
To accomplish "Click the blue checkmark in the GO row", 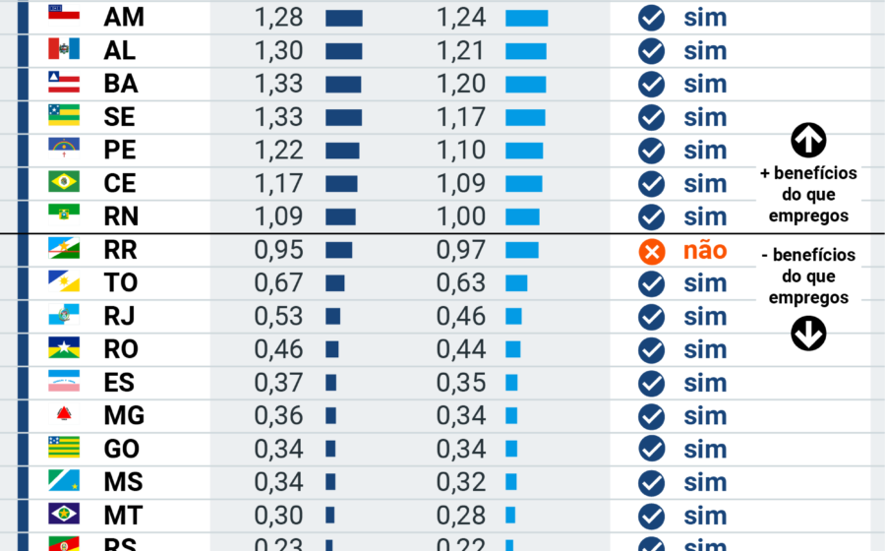I will click(651, 450).
